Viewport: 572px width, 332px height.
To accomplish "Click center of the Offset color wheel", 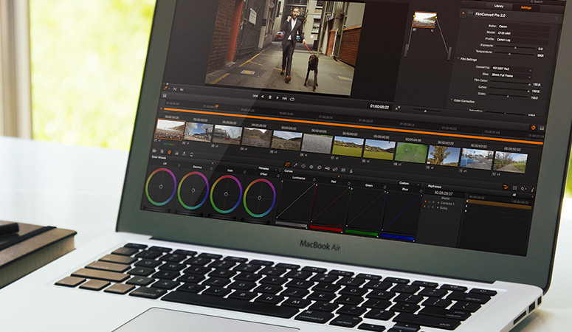I will click(x=259, y=198).
